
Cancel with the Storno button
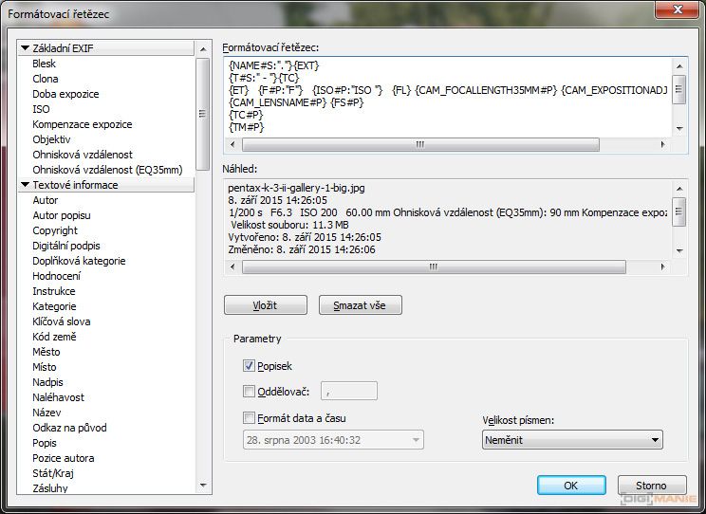651,485
